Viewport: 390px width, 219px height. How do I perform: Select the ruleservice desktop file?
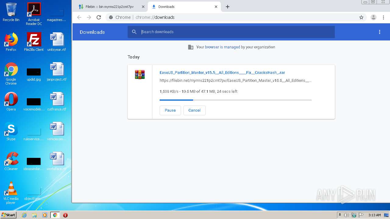34,134
